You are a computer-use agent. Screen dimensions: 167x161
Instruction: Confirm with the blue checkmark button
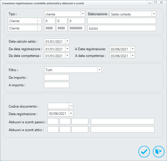coord(144,151)
